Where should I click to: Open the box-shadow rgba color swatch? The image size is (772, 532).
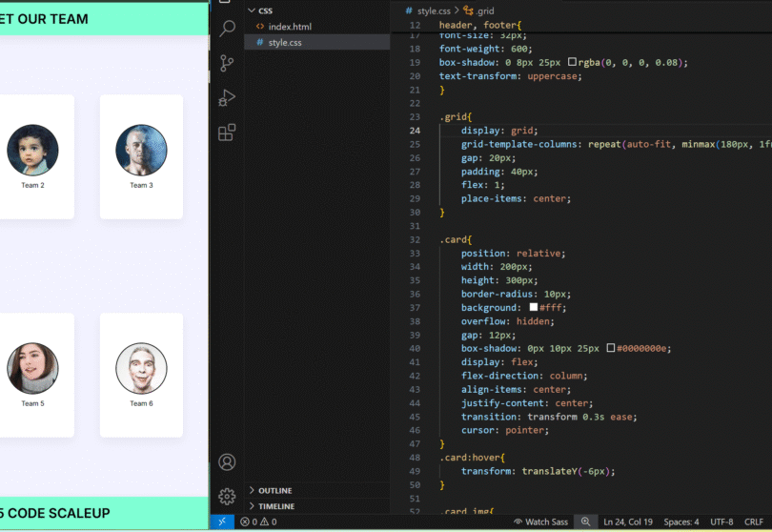(x=572, y=63)
